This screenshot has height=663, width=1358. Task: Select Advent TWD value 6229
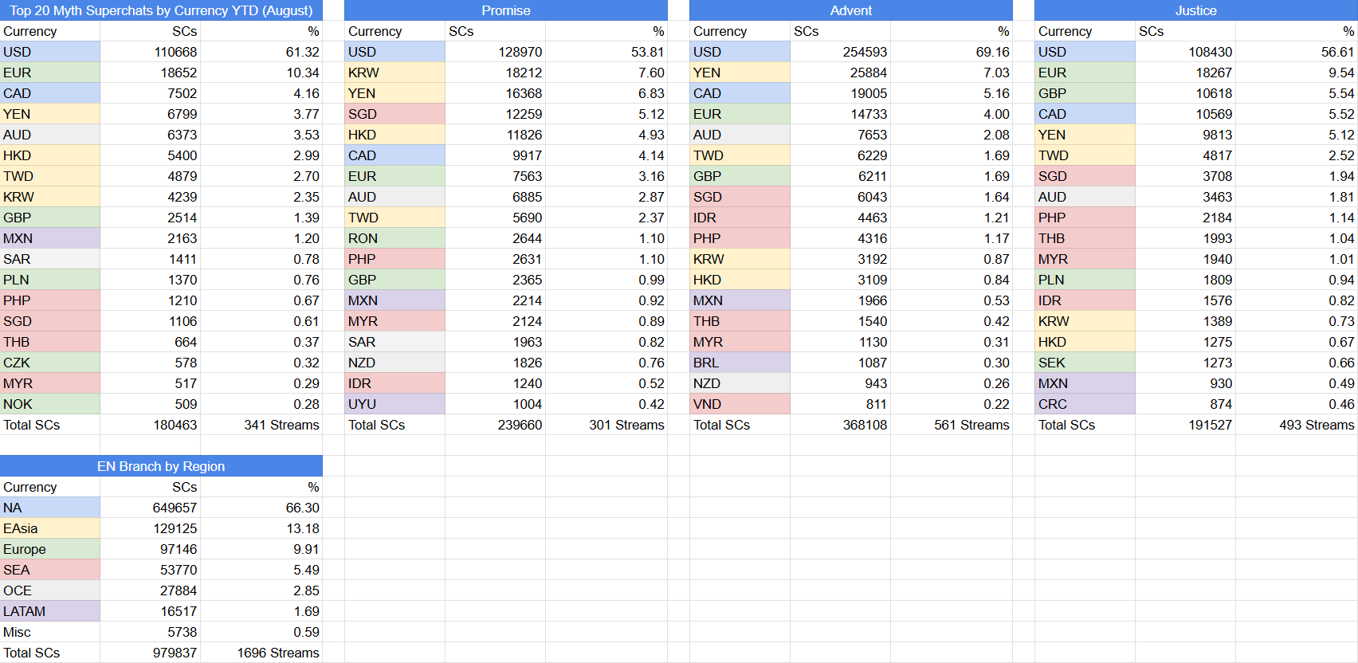point(841,155)
